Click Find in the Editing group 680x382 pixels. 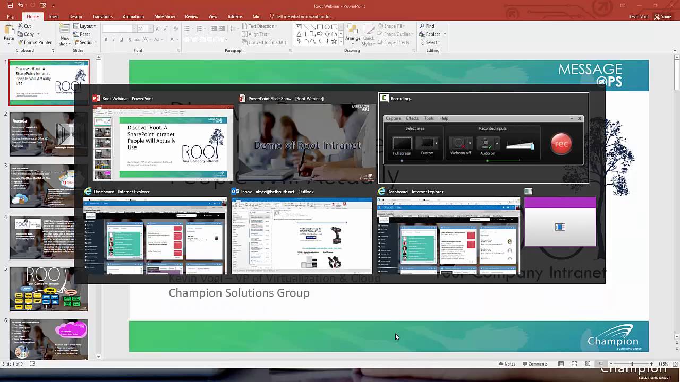click(427, 26)
